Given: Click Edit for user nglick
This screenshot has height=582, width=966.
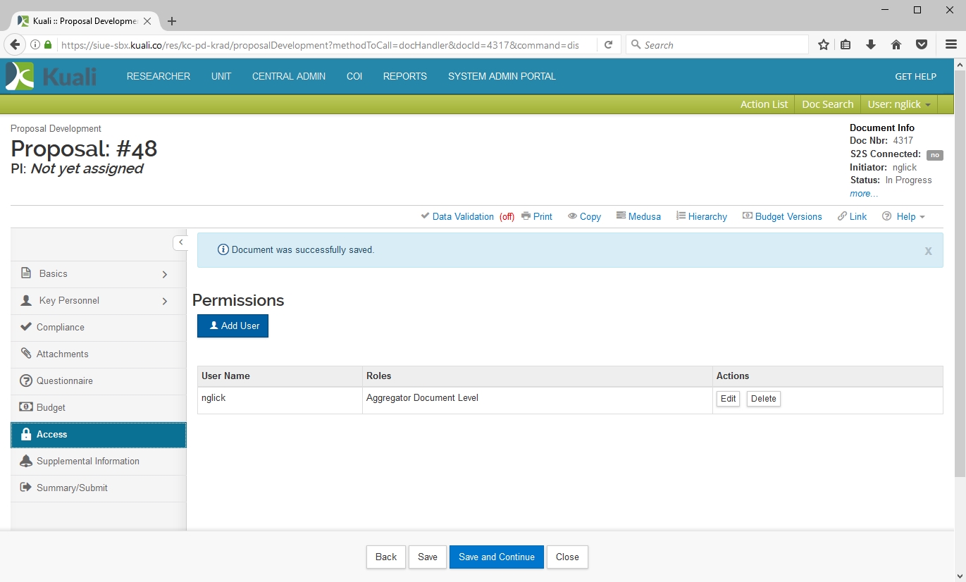Looking at the screenshot, I should (728, 399).
